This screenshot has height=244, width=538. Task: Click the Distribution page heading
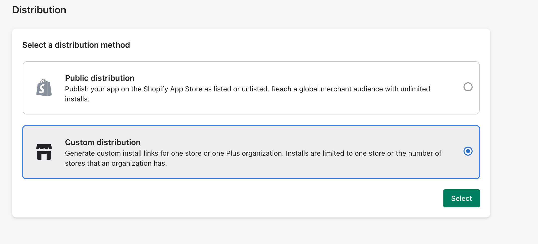(39, 10)
